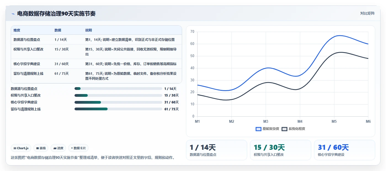
Task: Click table value 1 / 14天
Action: (61, 39)
